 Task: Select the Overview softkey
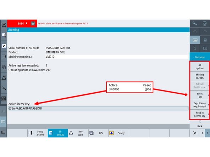pyautogui.click(x=200, y=57)
